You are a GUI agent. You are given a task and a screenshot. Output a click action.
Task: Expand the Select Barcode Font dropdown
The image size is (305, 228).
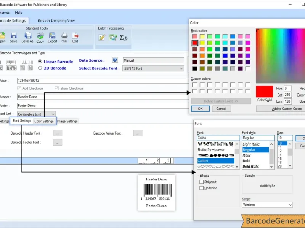tap(181, 68)
